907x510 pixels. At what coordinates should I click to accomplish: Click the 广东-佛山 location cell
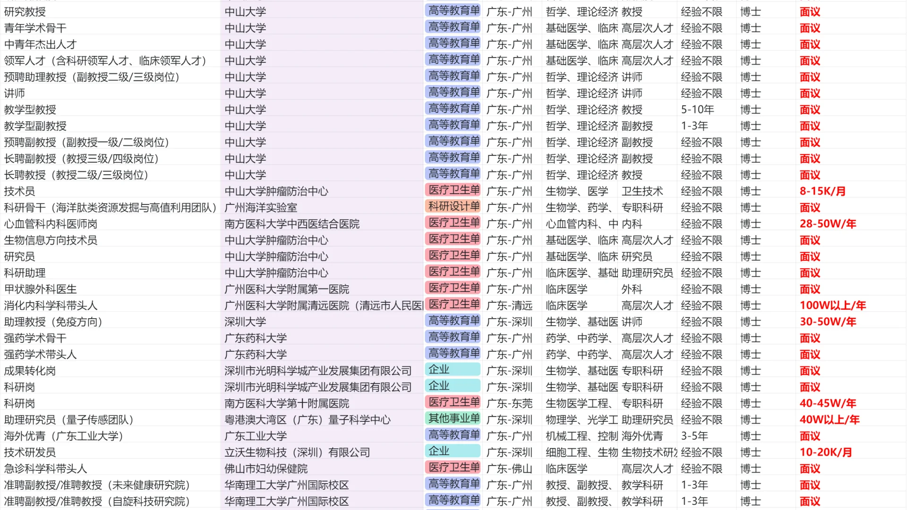coord(509,469)
